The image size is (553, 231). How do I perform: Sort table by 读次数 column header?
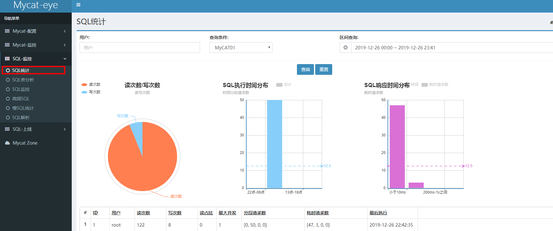(143, 213)
